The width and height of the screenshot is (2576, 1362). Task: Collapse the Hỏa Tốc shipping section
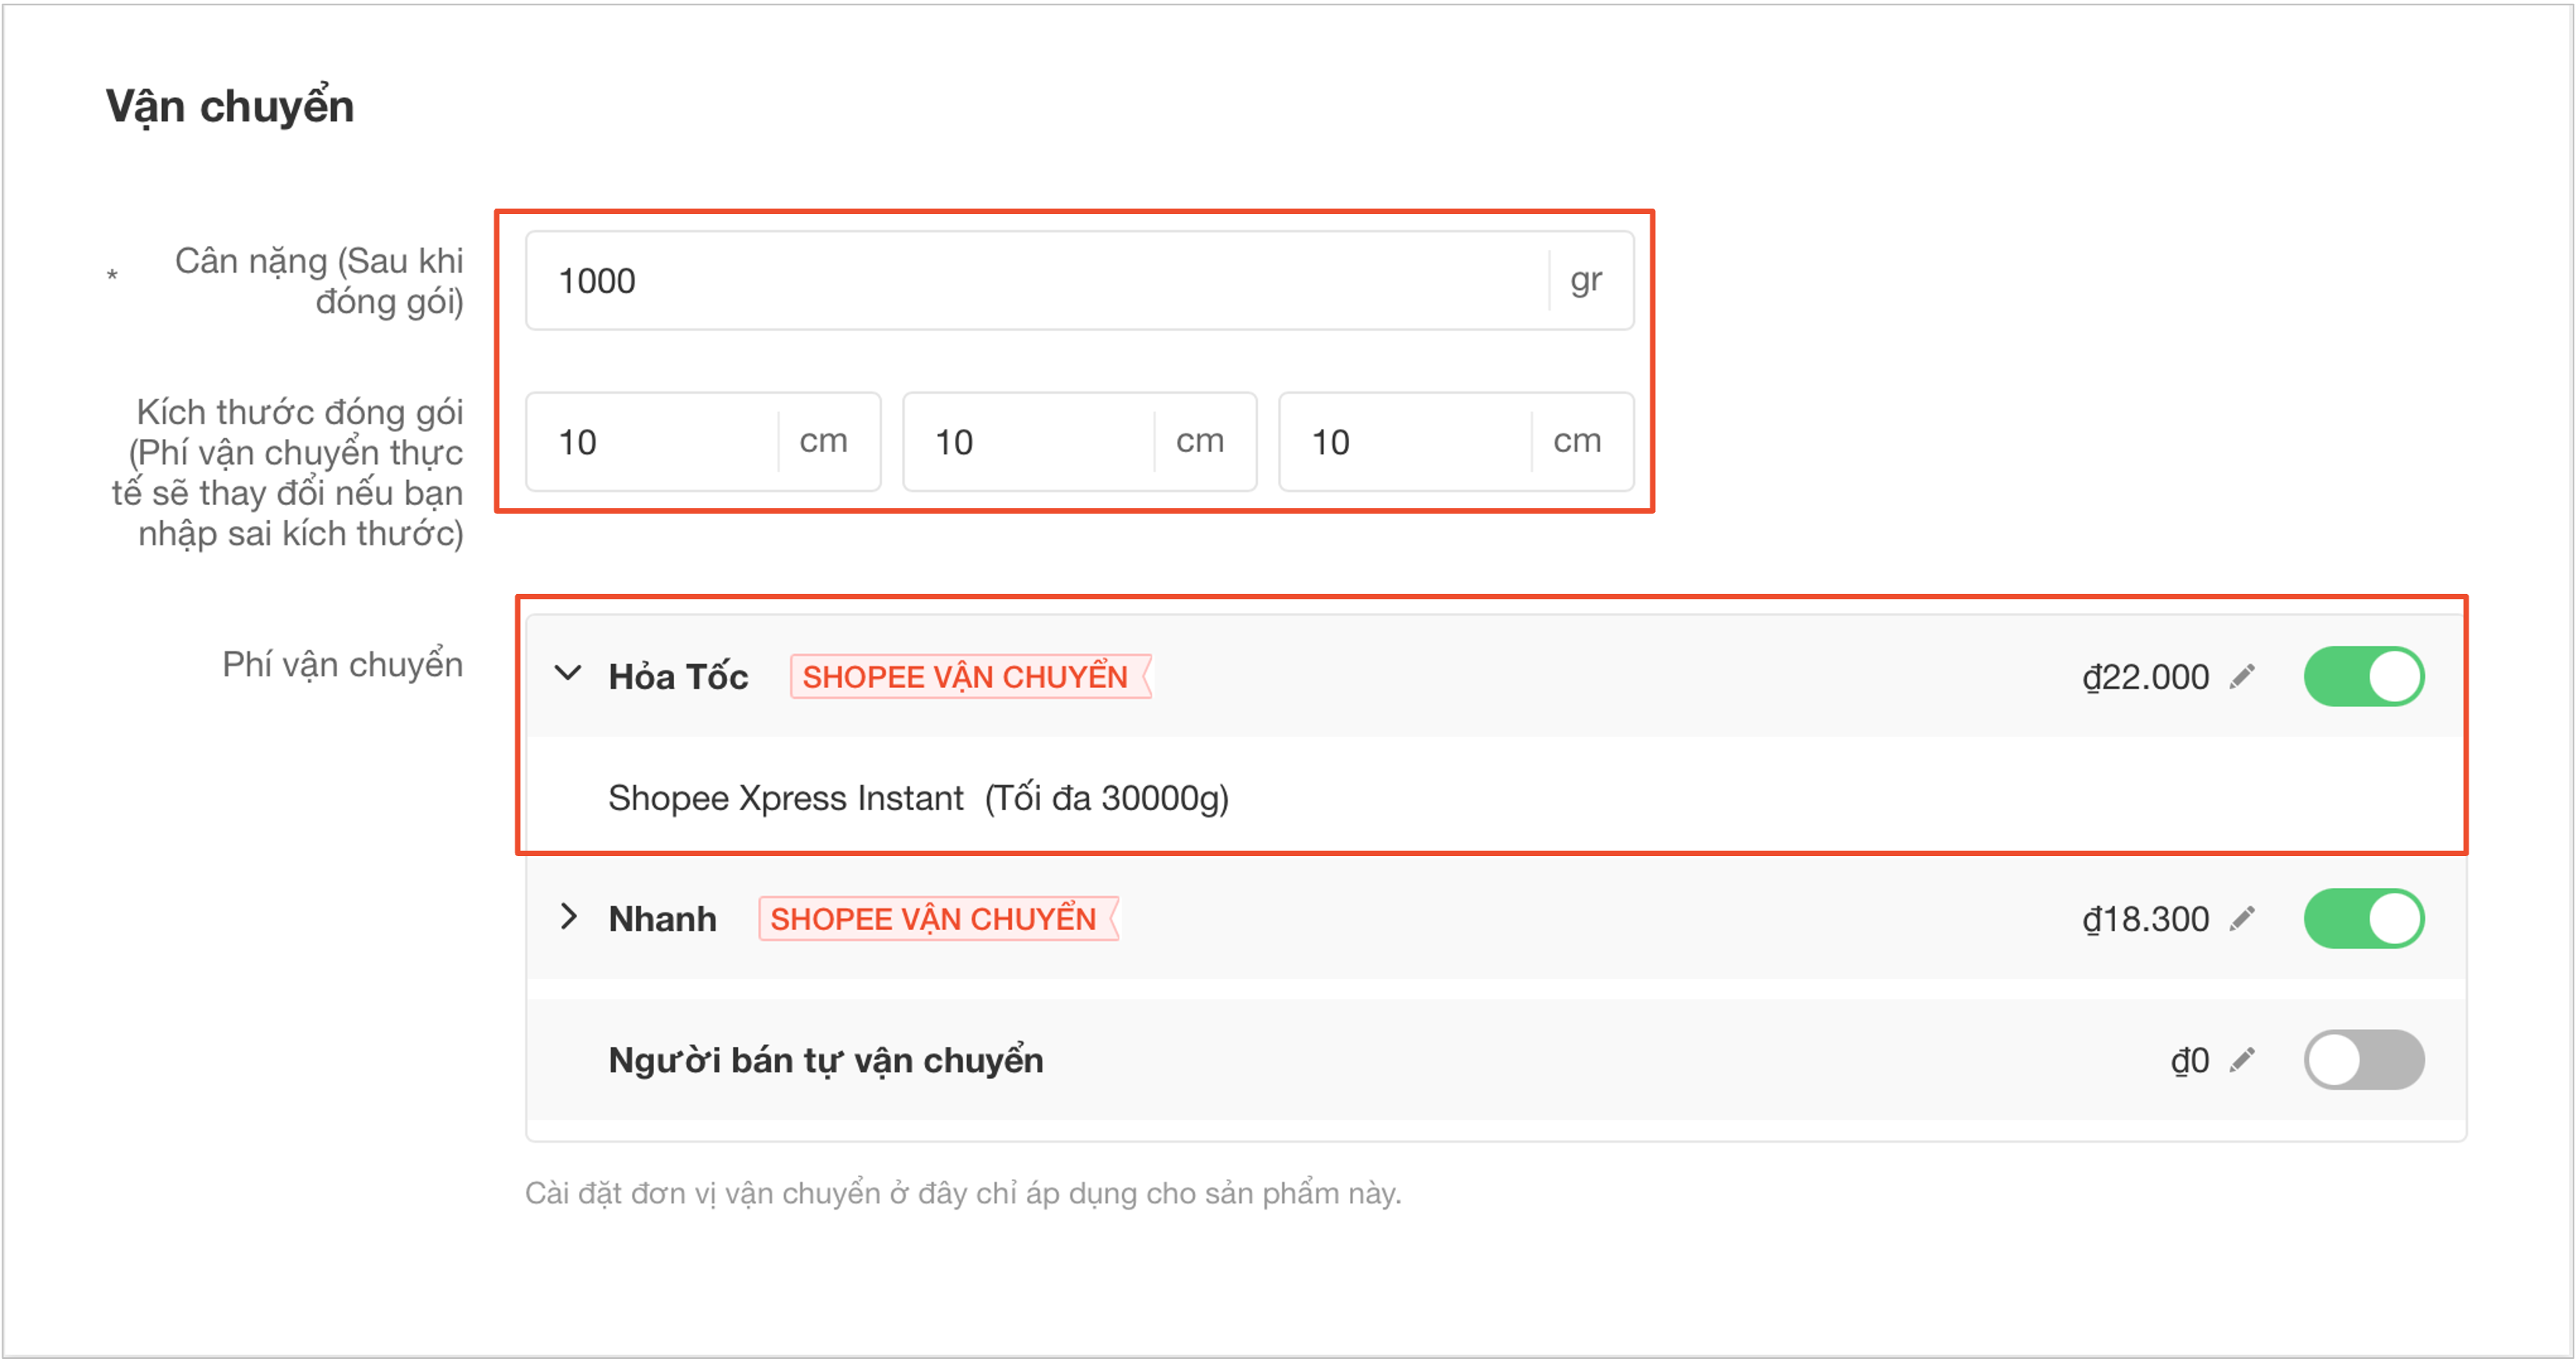pyautogui.click(x=568, y=675)
